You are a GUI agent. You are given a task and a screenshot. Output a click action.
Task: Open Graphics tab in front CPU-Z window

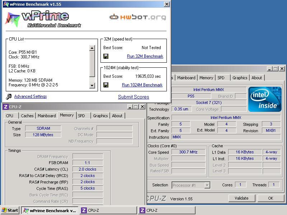100,116
